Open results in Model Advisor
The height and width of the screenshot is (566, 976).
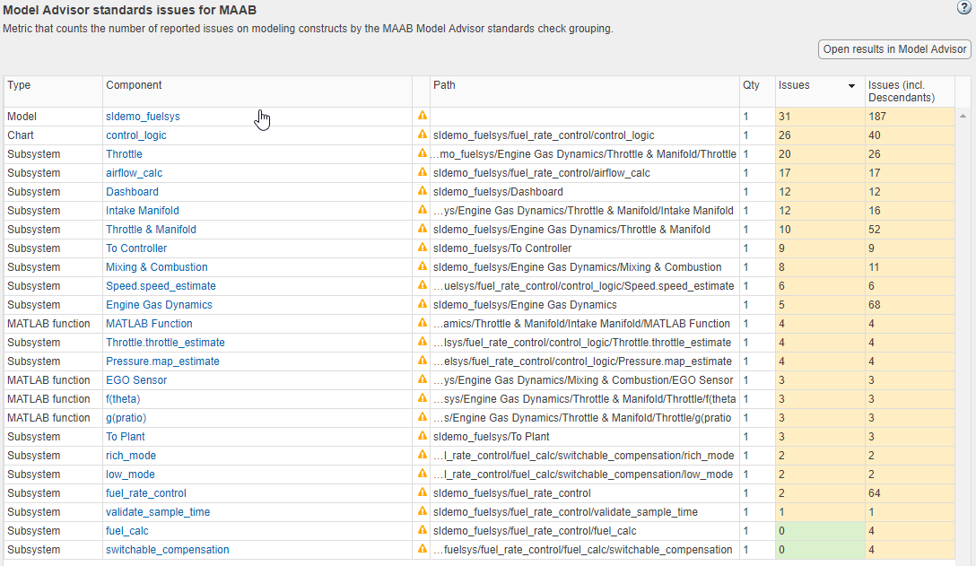click(894, 49)
